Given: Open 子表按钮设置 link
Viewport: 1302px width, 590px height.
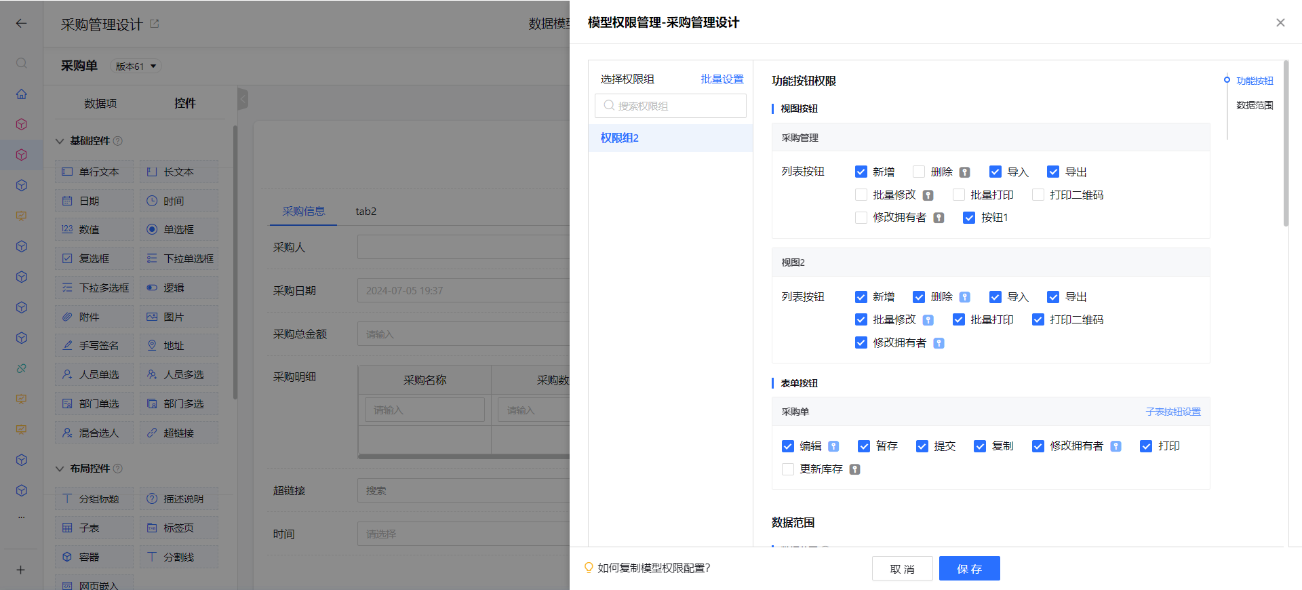Looking at the screenshot, I should (x=1173, y=412).
